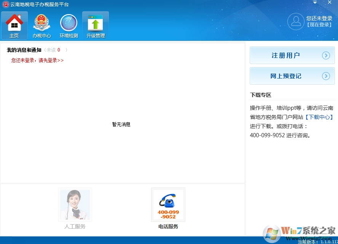338x244 pixels.
Task: Open 电话服务 phone service
Action: click(x=168, y=204)
